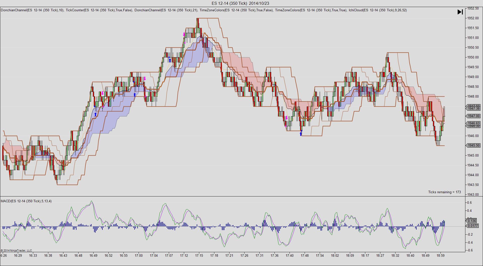Click the 17:40 time axis label

coord(290,255)
